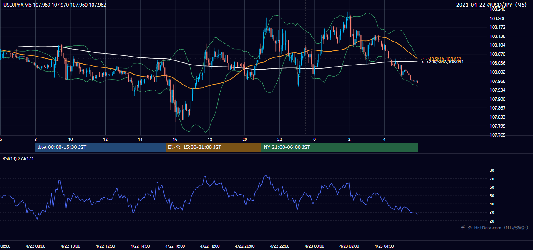Click price axis label 107.900
Image resolution: width=533 pixels, height=250 pixels.
coord(498,99)
